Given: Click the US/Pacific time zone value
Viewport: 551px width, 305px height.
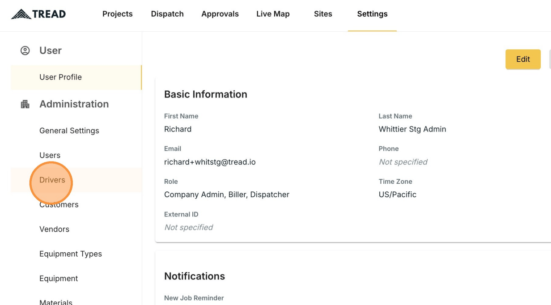Looking at the screenshot, I should coord(397,195).
